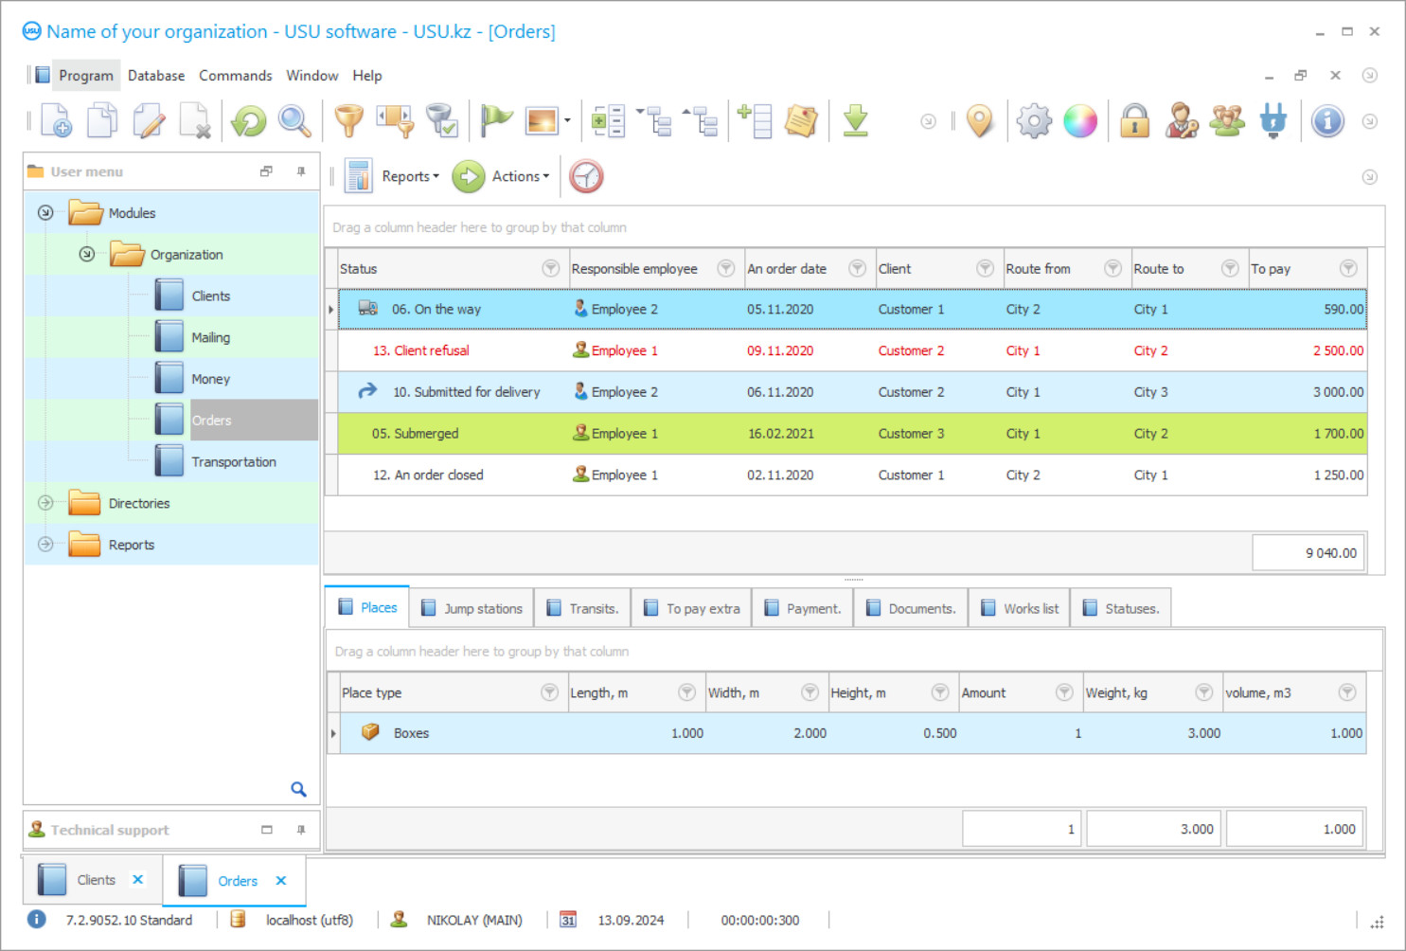Collapse the Organization folder

pos(86,254)
